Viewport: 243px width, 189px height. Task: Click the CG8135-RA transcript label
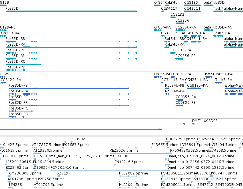(194, 33)
